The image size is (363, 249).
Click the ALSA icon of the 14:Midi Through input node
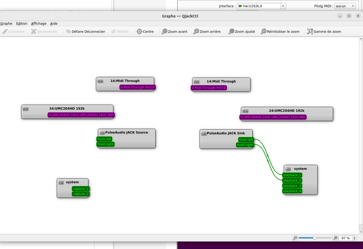pos(197,82)
